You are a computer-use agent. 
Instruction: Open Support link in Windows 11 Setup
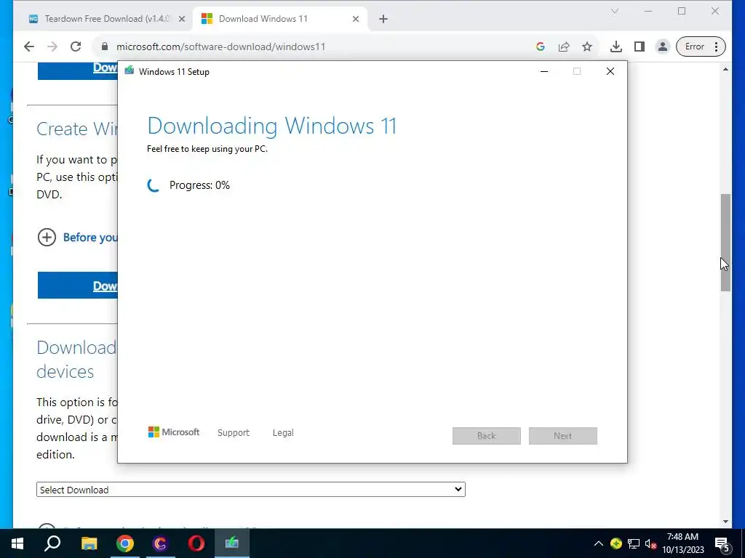(234, 433)
